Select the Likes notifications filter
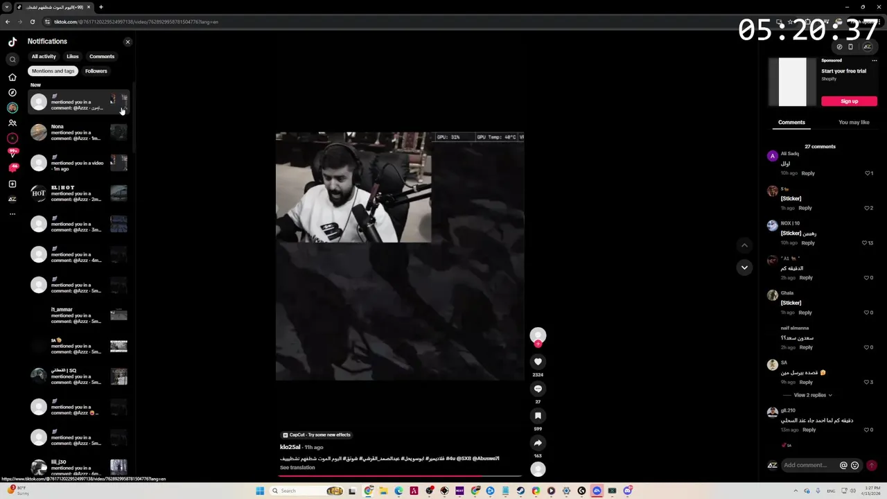The width and height of the screenshot is (887, 499). tap(73, 56)
